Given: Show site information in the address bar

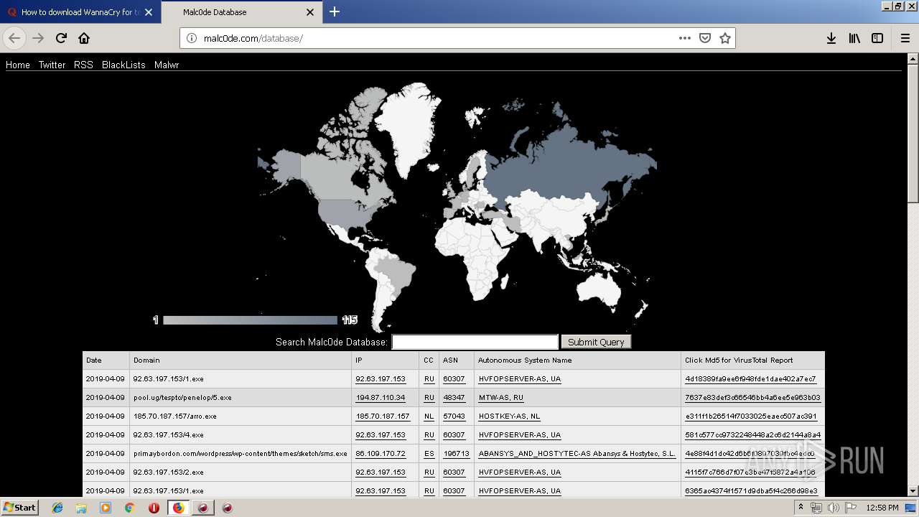Looking at the screenshot, I should tap(192, 38).
